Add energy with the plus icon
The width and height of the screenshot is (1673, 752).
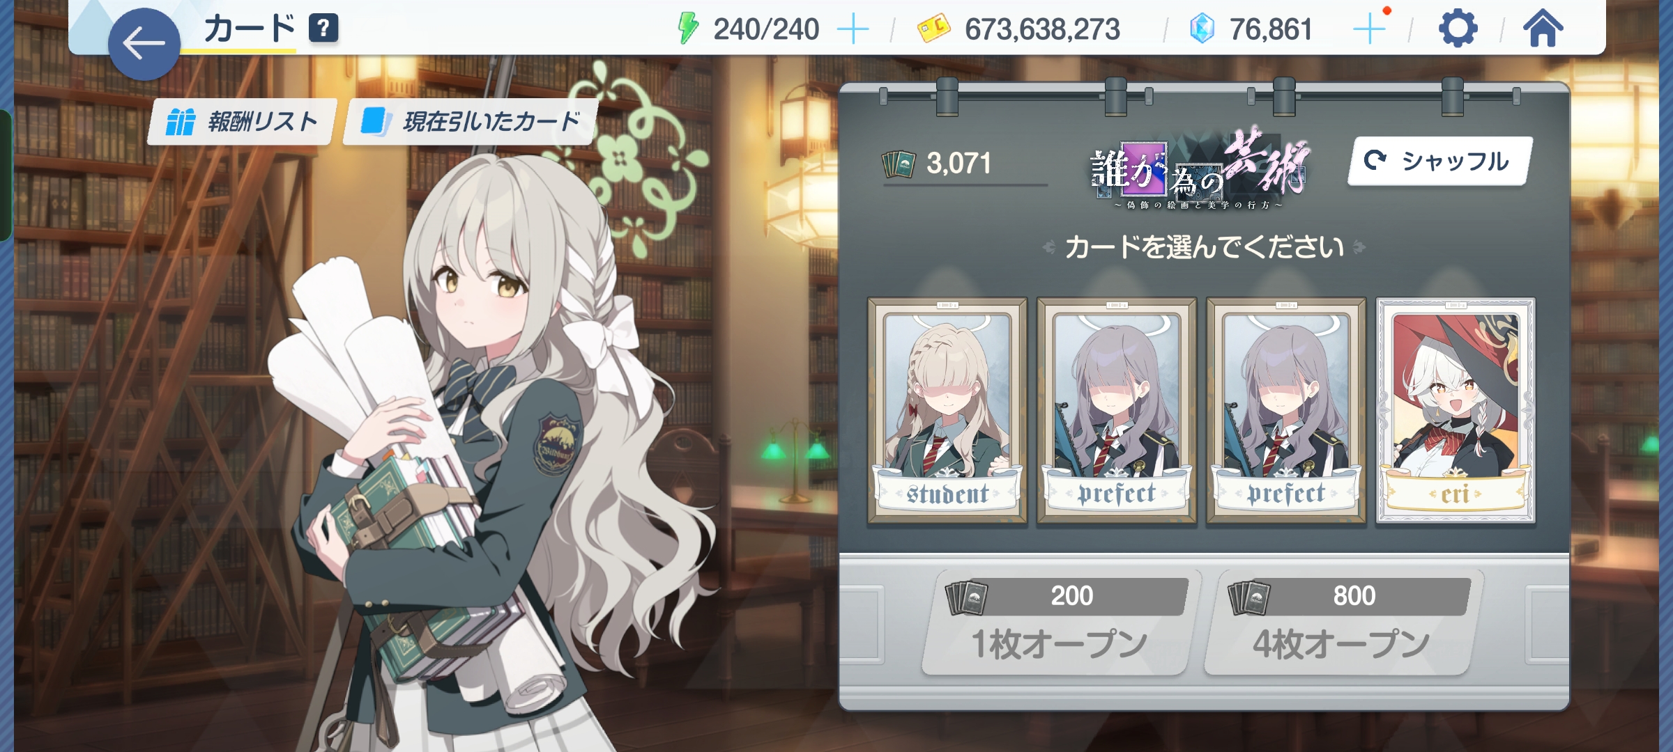(x=853, y=29)
